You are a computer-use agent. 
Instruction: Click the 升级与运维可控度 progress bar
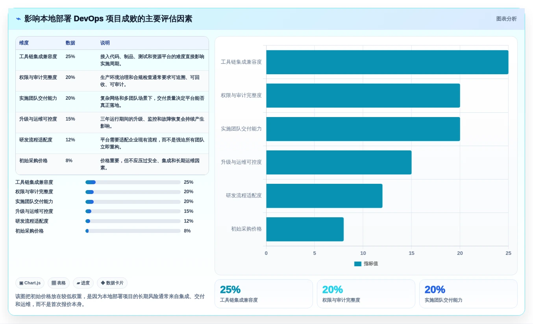click(133, 211)
